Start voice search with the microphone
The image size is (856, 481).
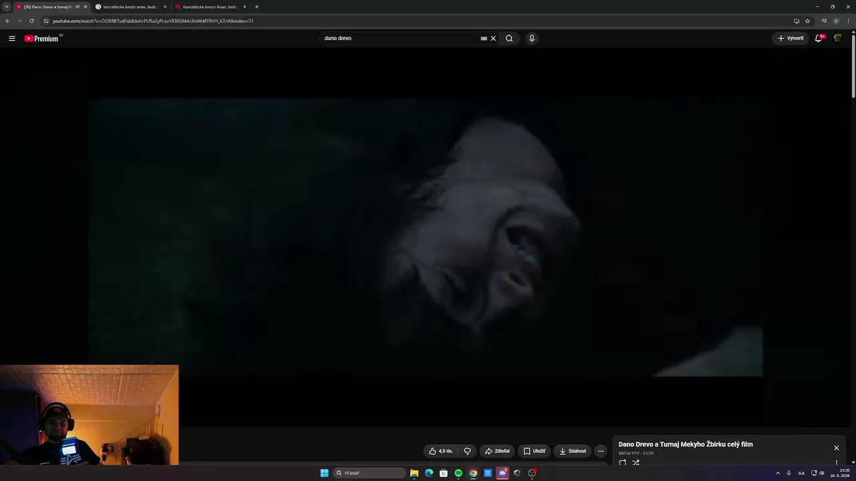click(x=532, y=39)
